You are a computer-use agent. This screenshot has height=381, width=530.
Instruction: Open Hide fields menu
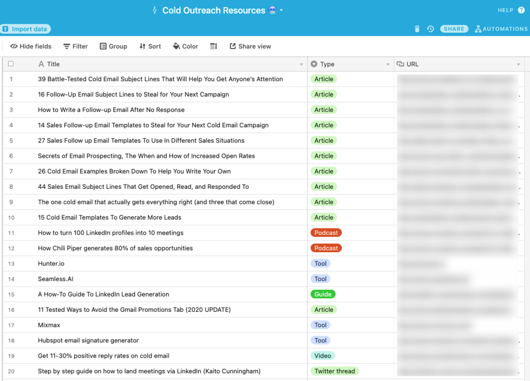click(31, 46)
